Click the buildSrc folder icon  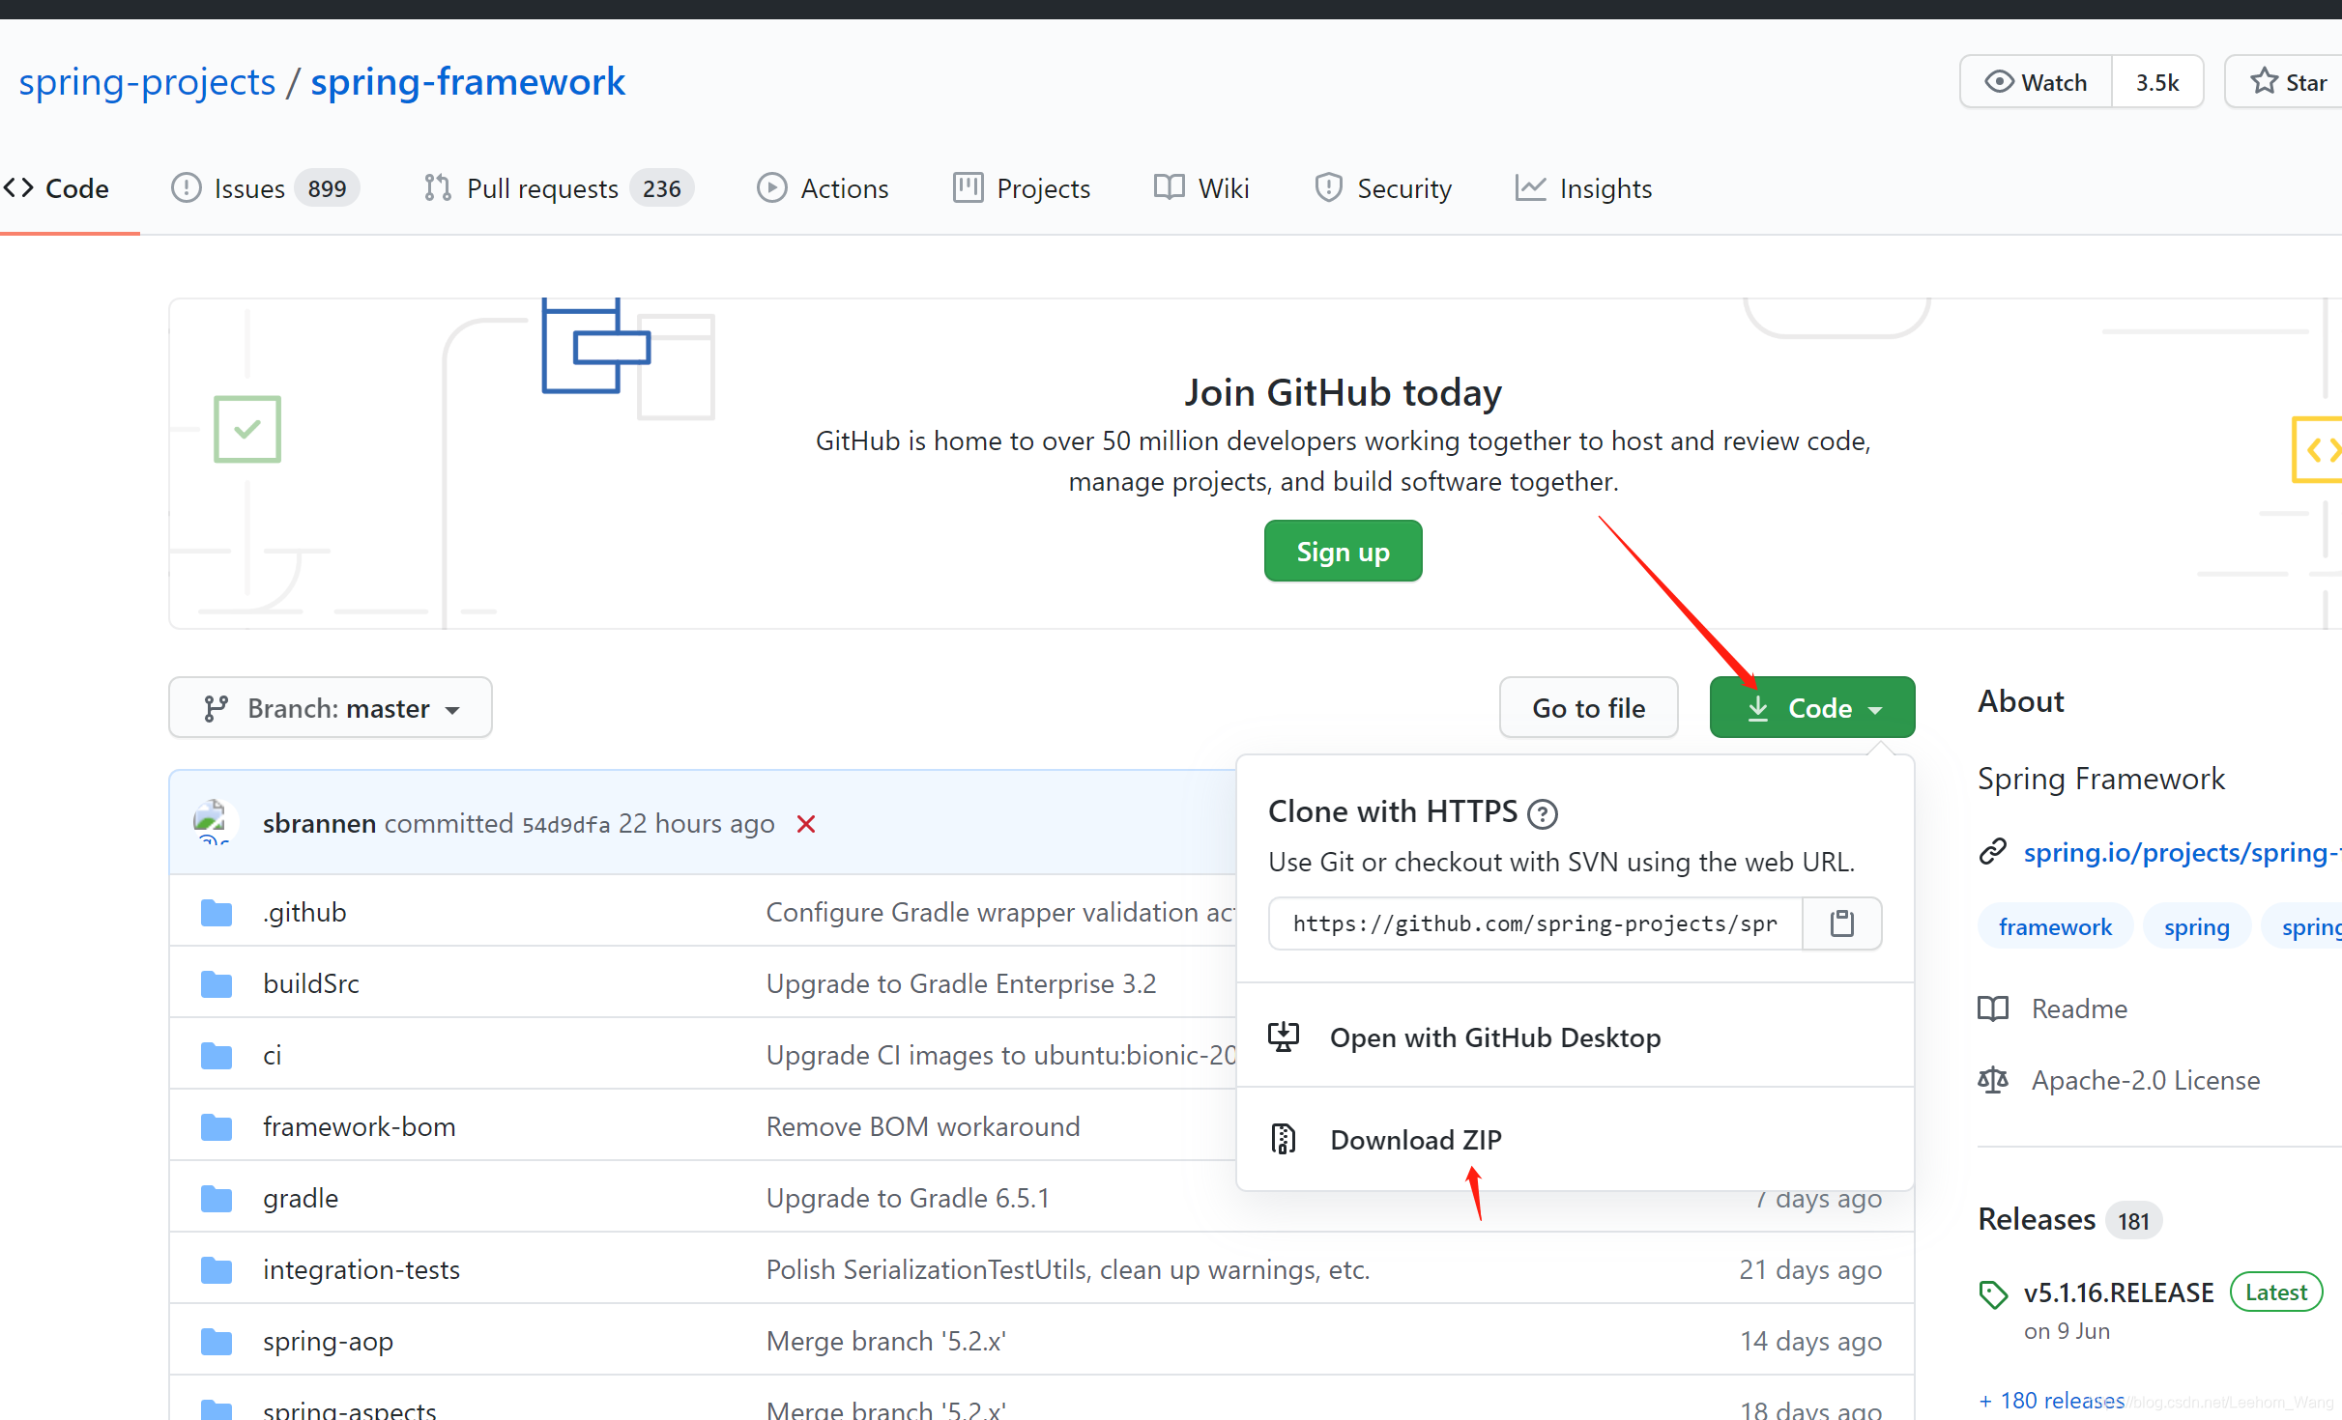[x=217, y=984]
